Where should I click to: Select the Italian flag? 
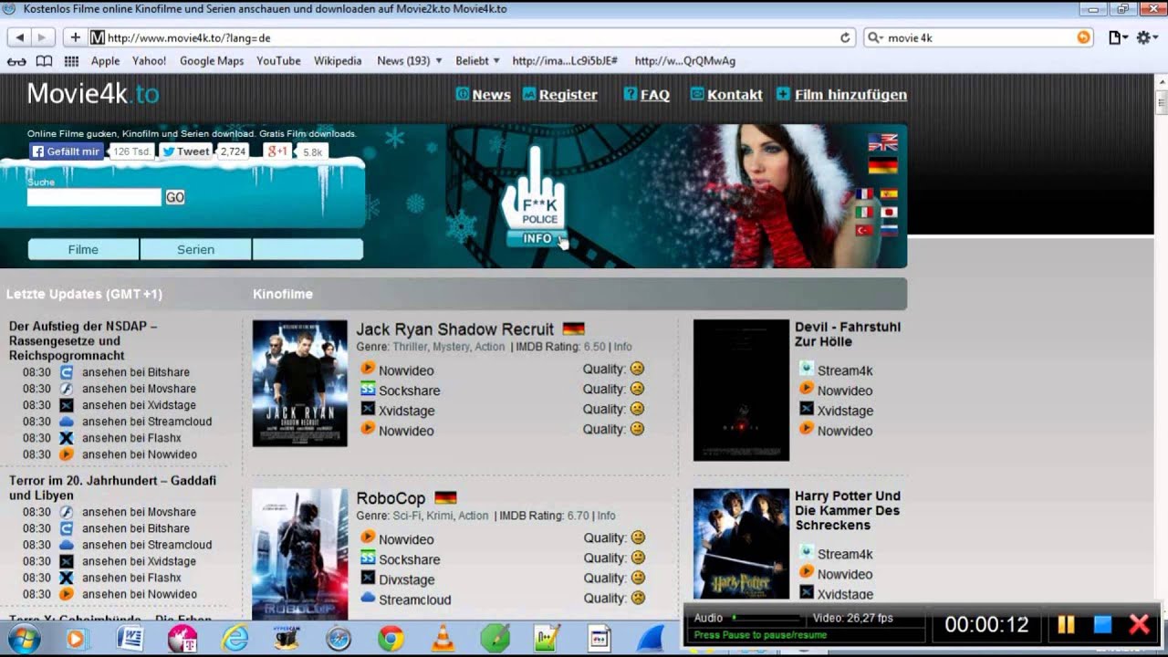pos(864,212)
